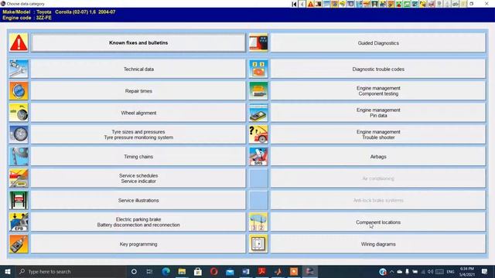Click the taskbar search box

70,271
